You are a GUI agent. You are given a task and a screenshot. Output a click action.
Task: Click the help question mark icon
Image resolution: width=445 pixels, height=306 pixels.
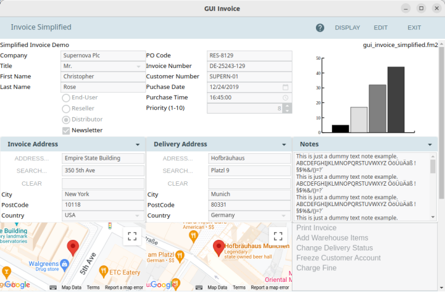320,28
